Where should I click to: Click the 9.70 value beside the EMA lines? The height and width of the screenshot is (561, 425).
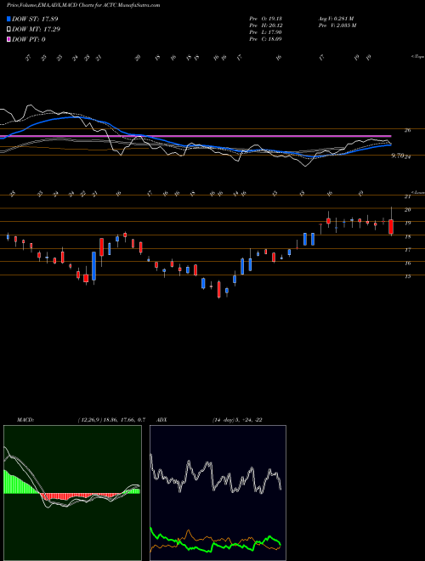click(398, 156)
